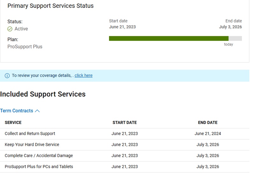Screen dimensions: 255x174
Task: Select the Keep Your Hard Drive Service row
Action: tap(32, 144)
